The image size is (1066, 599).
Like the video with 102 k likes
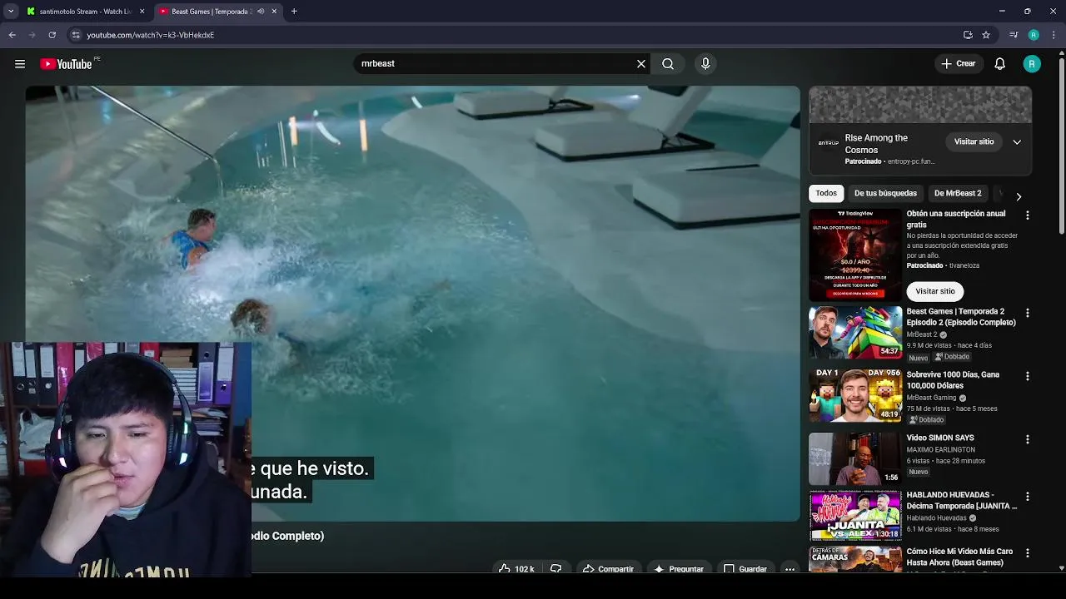[516, 569]
